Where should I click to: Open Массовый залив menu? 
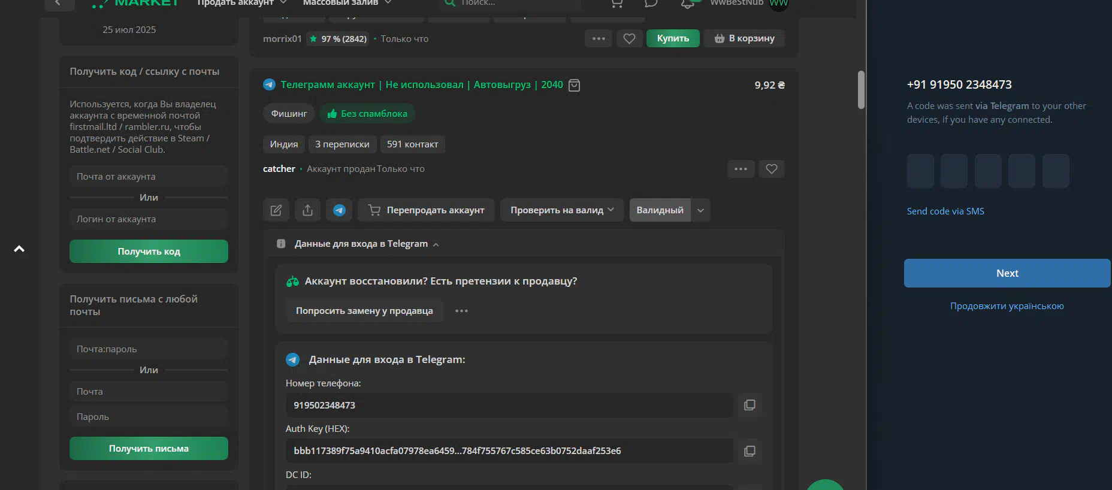pyautogui.click(x=347, y=3)
